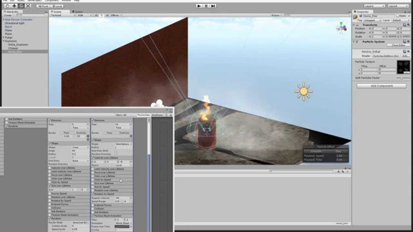The width and height of the screenshot is (413, 232).
Task: Click the Close Editor button
Action: (398, 45)
